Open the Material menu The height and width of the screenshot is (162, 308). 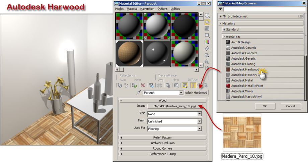tap(132, 9)
